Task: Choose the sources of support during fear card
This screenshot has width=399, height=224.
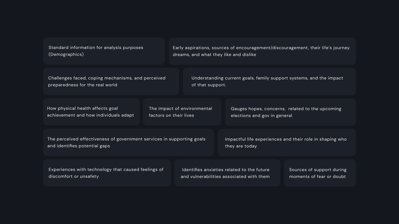Action: (320, 173)
